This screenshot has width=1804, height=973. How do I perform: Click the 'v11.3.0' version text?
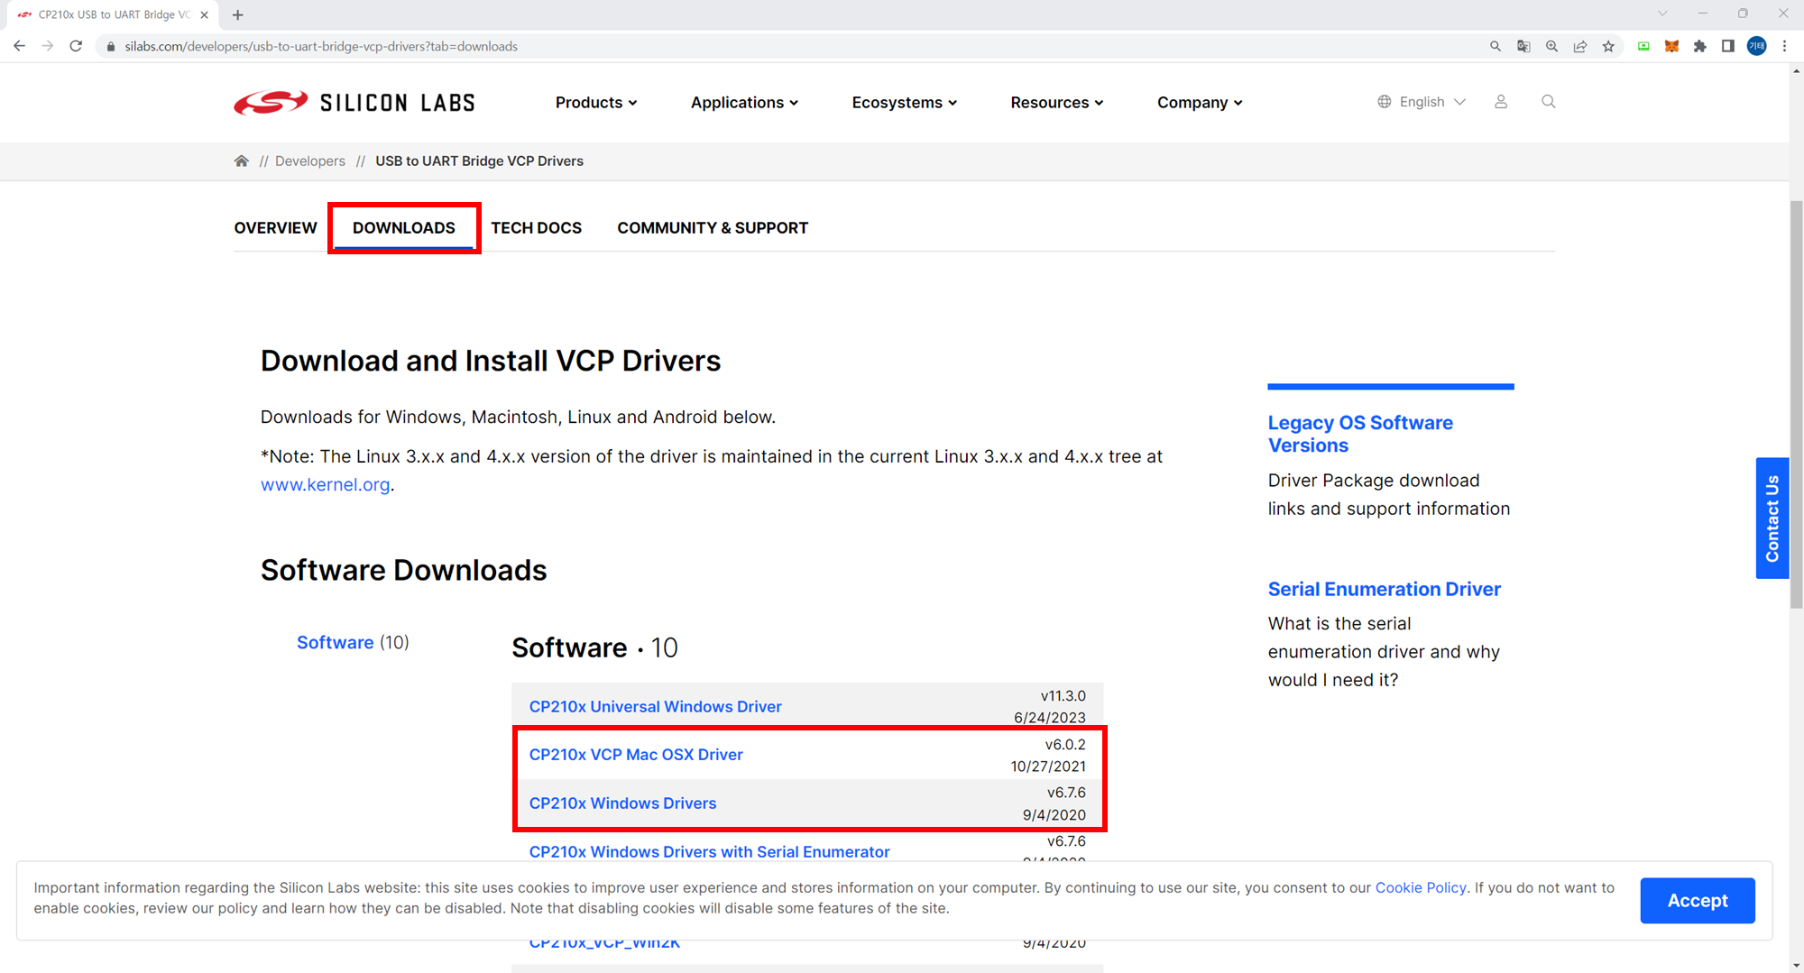1063,696
